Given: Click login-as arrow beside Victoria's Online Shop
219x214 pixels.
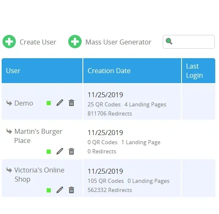Looking at the screenshot, I should 9,170.
